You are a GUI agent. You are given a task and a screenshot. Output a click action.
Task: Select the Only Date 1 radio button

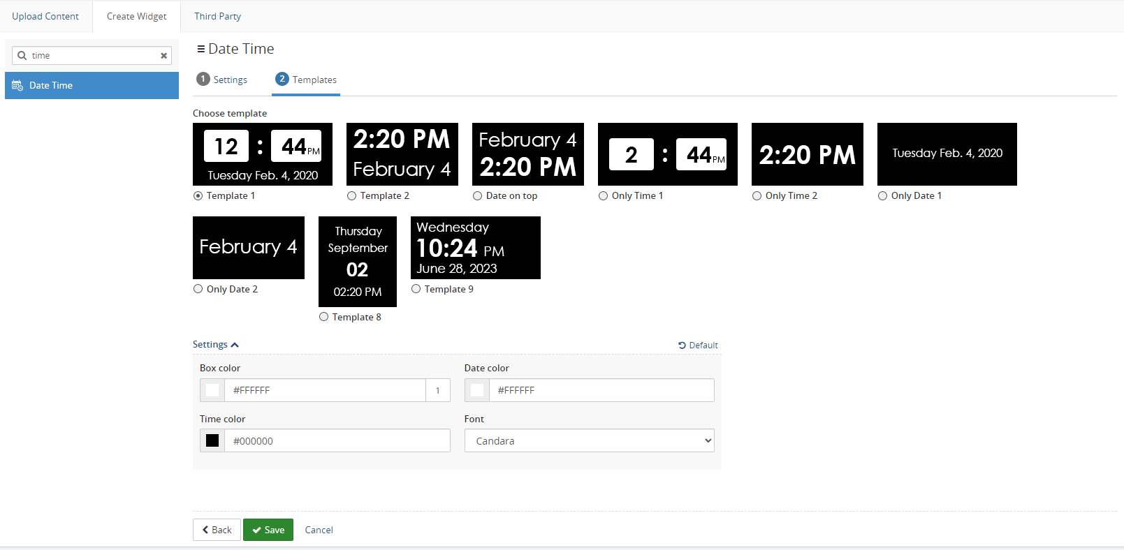883,196
